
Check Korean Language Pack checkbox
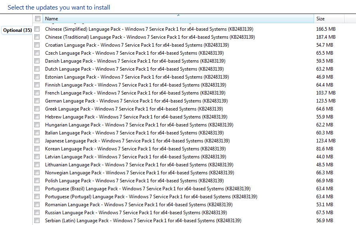click(37, 148)
